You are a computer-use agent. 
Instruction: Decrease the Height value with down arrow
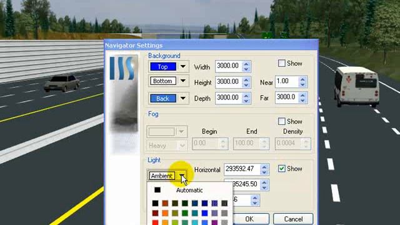tap(246, 85)
